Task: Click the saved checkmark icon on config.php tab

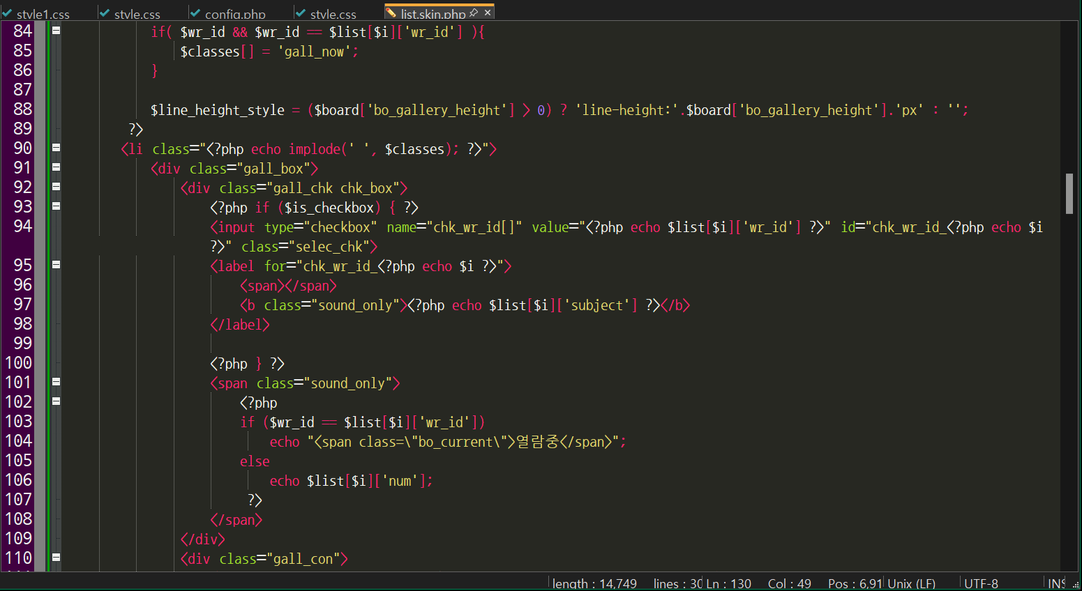Action: [x=196, y=13]
